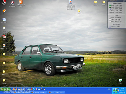Viewport: 126px width, 94px height.
Task: Open the XAMPP Control Panel shortcut
Action: [21, 3]
